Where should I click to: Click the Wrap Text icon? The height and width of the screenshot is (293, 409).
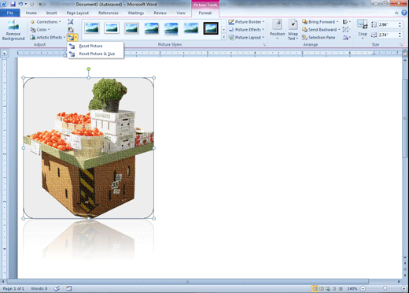coord(293,30)
